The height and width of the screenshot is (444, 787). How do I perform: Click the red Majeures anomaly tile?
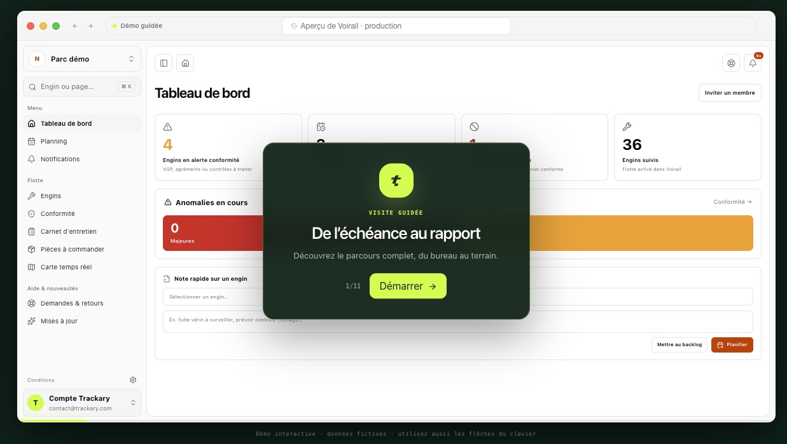[x=214, y=233]
